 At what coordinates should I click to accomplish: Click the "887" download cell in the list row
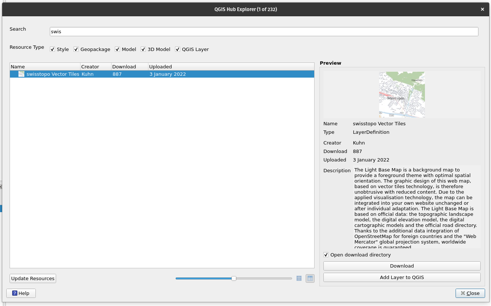pos(117,74)
